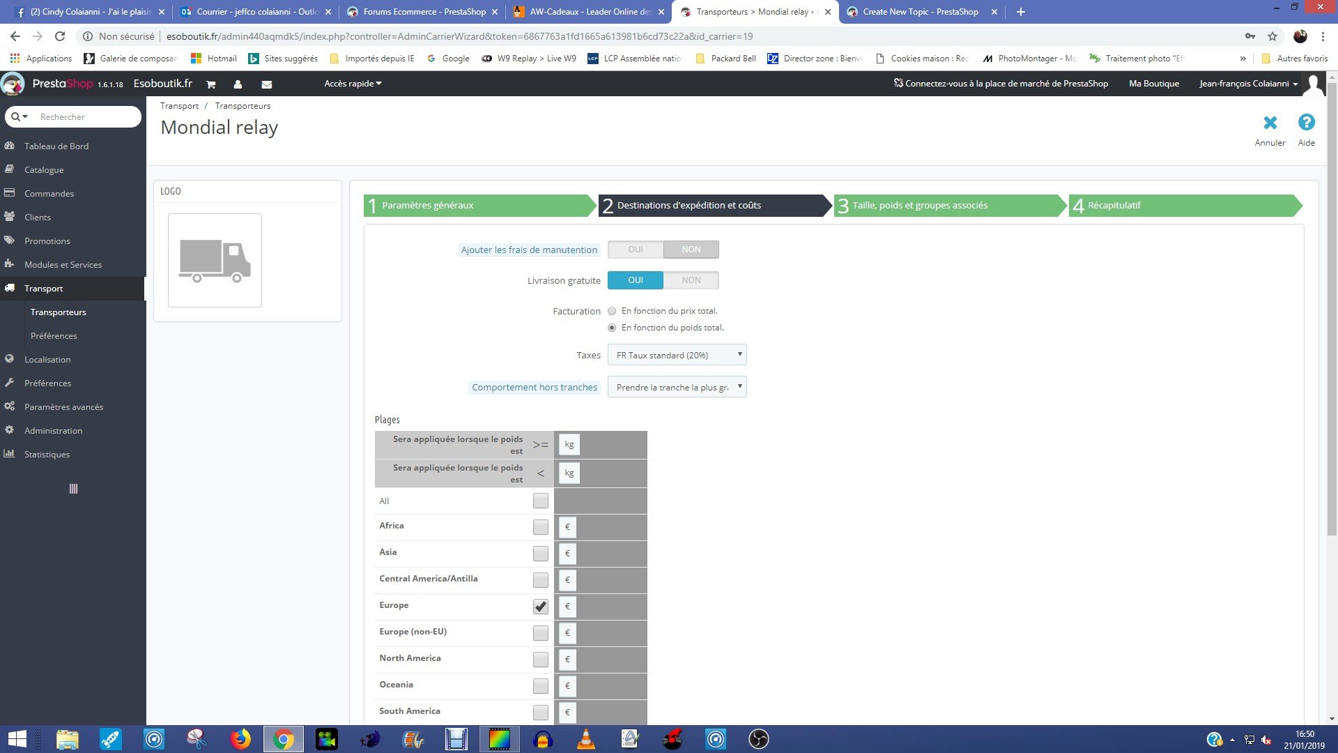Go to step 1 Paramètres généraux

pos(479,205)
